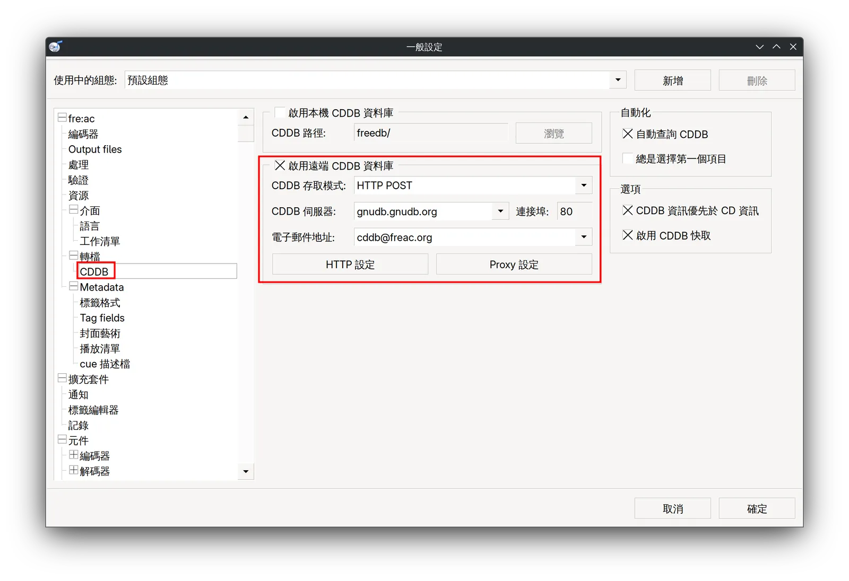849x581 pixels.
Task: Select the 記錄 tree item
Action: coord(79,426)
